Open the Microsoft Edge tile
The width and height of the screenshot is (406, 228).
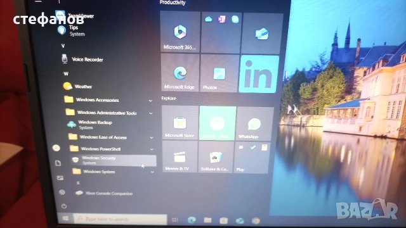pyautogui.click(x=180, y=73)
